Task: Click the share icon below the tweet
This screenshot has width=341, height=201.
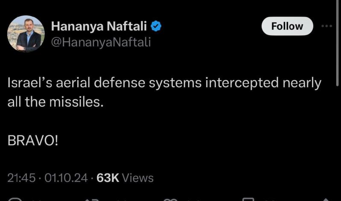Action: 325,199
